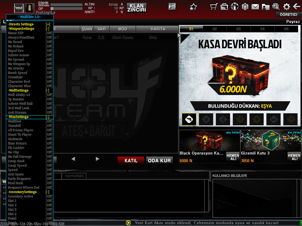302x226 pixels.
Task: Click the KATIL join button
Action: [x=131, y=160]
